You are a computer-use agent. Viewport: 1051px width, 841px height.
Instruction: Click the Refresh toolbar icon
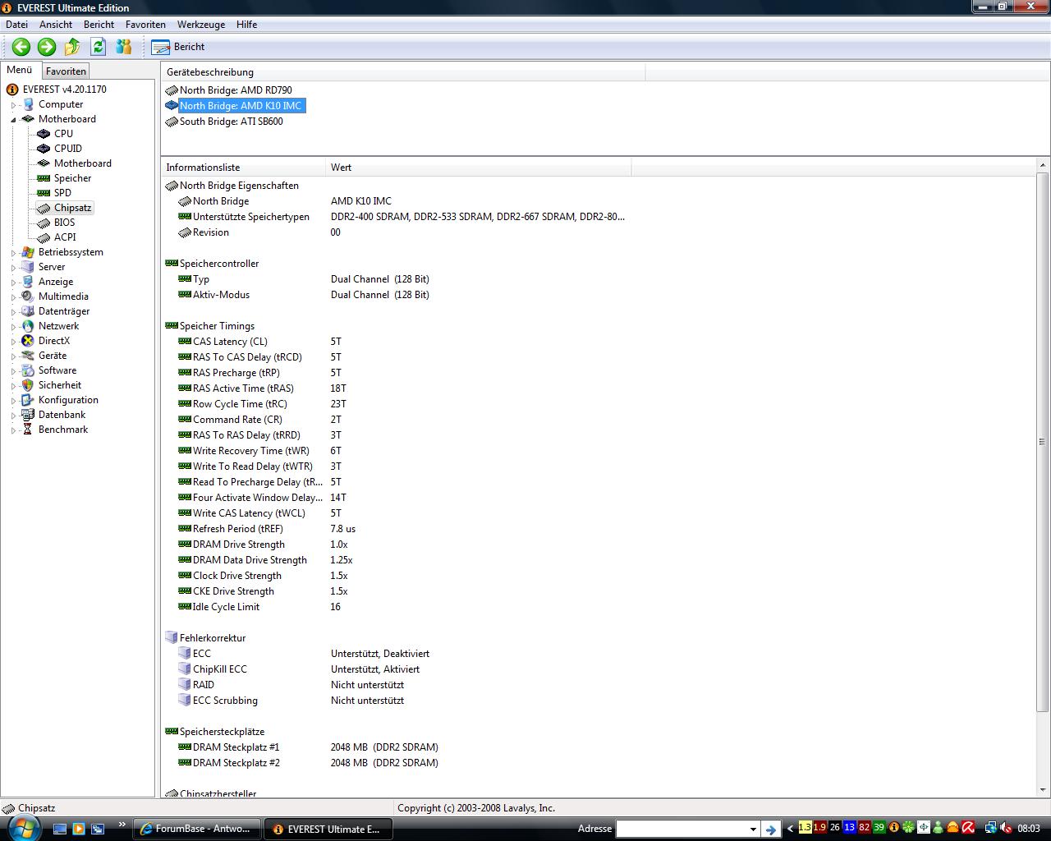point(98,47)
